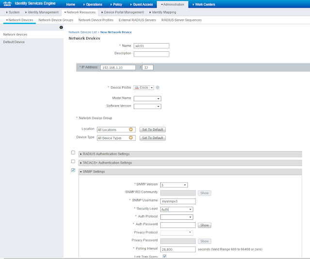Viewport: 310px width, 259px height.
Task: Click the Name input field
Action: pos(152,46)
